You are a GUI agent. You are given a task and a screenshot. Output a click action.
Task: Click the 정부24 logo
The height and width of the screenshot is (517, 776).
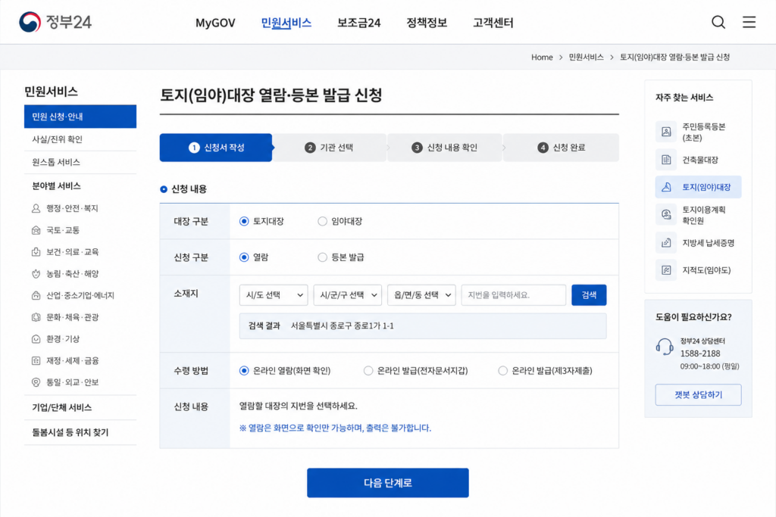point(55,22)
